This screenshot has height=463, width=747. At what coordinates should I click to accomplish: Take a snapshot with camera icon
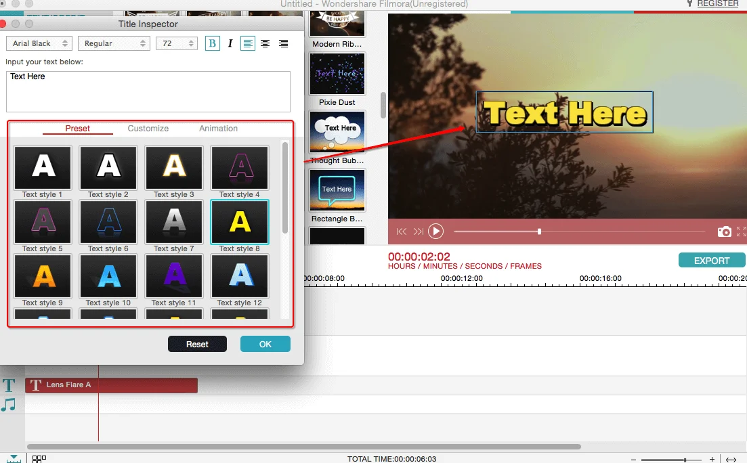coord(724,231)
